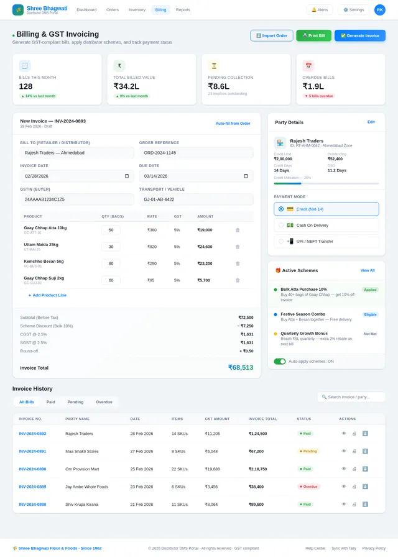Select Cash On Delivery payment mode

[x=326, y=225]
